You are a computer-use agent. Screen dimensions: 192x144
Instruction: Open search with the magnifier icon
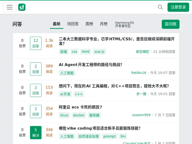pyautogui.click(x=160, y=7)
